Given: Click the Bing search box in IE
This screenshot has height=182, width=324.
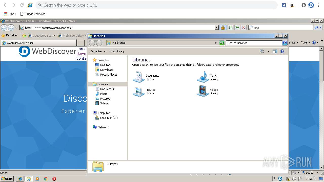Looking at the screenshot, I should point(280,28).
